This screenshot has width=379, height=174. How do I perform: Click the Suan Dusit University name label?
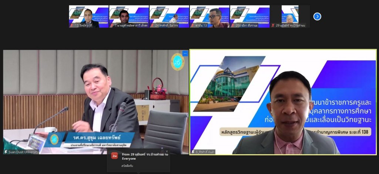click(x=22, y=152)
